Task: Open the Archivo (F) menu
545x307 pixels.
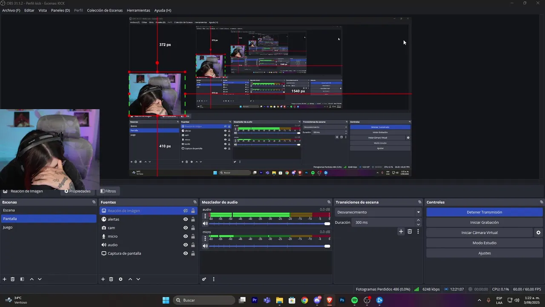Action: click(11, 10)
